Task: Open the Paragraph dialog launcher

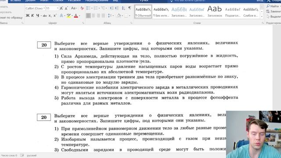Action: [x=131, y=23]
